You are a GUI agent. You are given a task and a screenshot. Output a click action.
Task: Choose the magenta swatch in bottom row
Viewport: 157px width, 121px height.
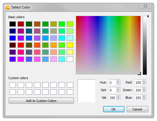[x=21, y=59]
